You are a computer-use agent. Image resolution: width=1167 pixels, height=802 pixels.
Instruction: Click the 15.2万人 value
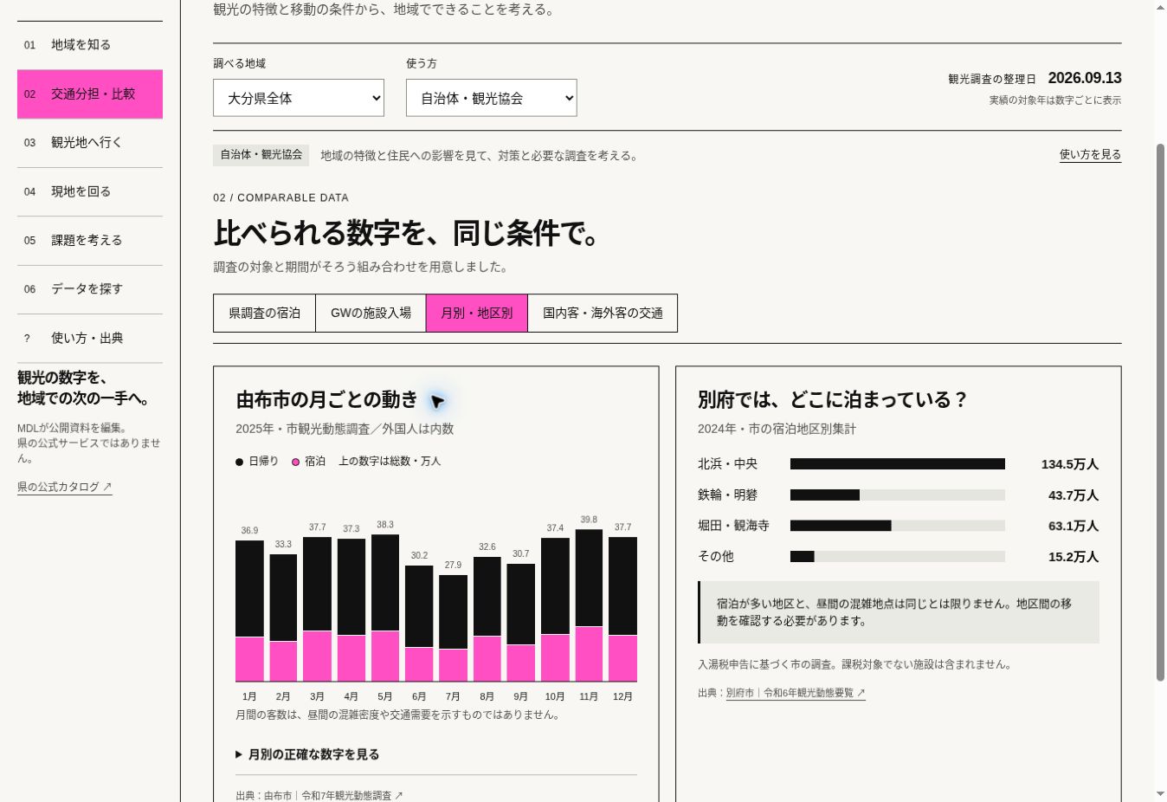[x=1073, y=557]
